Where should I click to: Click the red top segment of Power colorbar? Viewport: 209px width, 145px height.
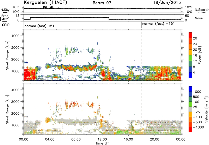tap(190, 35)
